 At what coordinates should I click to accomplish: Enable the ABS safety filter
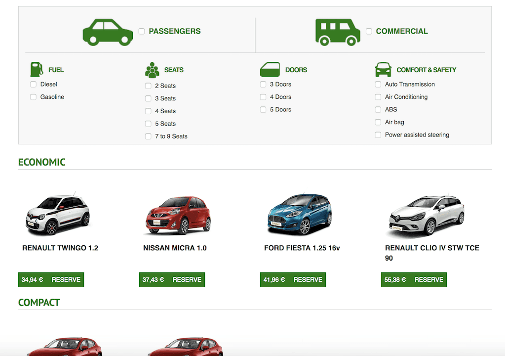(x=378, y=109)
